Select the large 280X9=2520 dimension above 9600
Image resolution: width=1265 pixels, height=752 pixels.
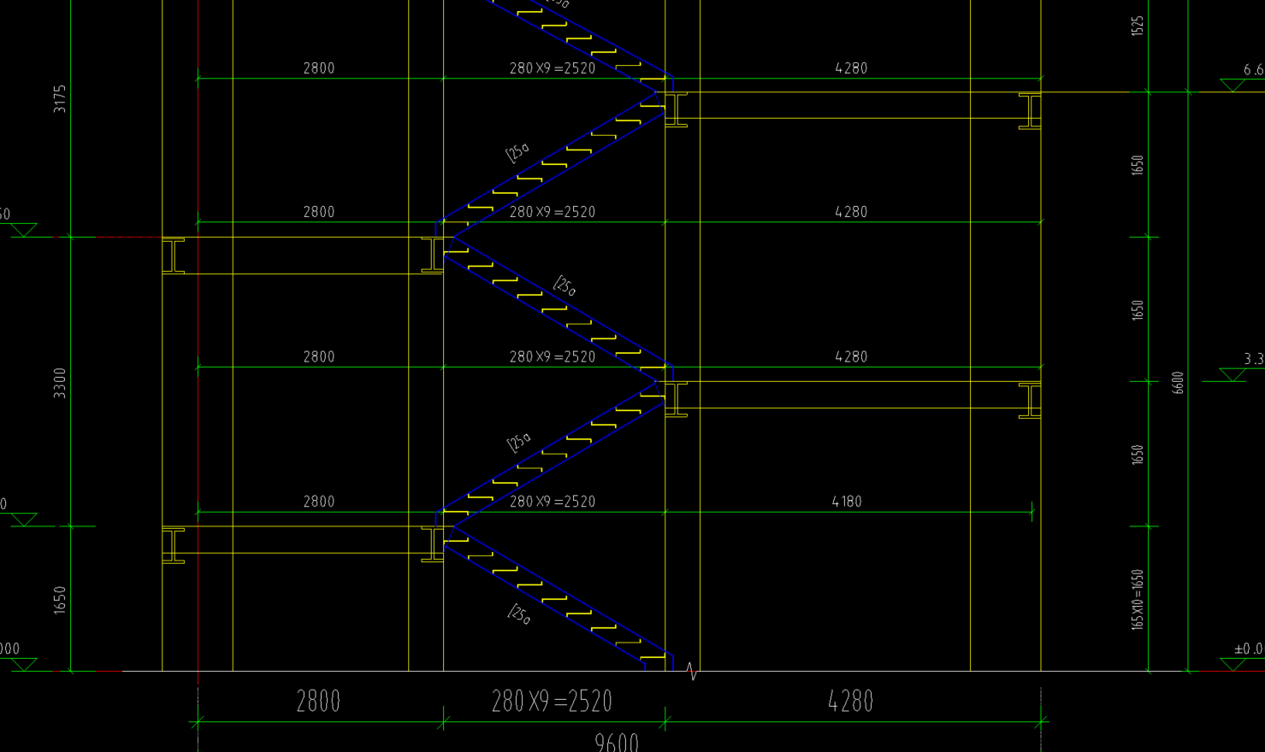click(x=552, y=702)
